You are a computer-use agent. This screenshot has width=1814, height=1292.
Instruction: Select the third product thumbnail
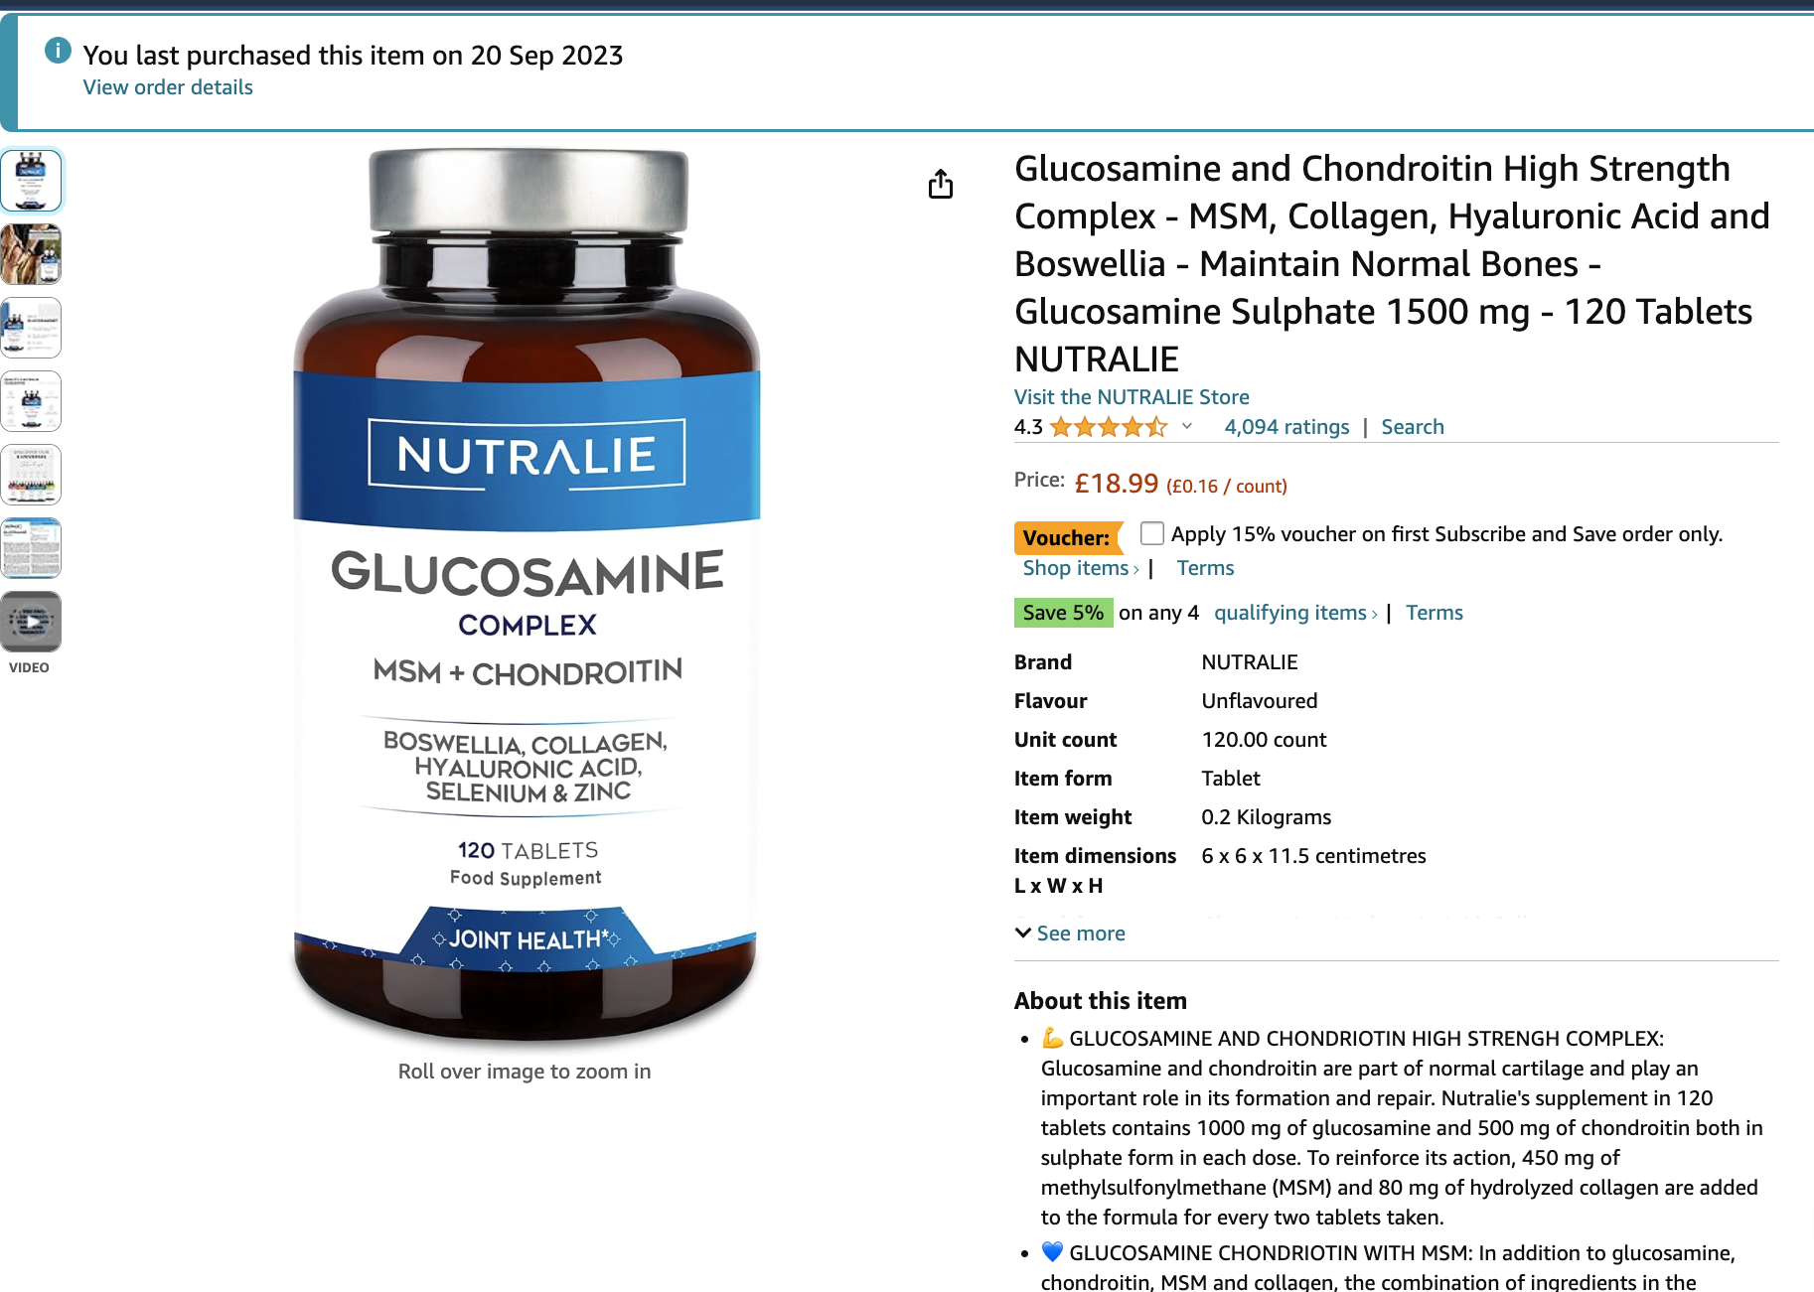click(x=31, y=328)
